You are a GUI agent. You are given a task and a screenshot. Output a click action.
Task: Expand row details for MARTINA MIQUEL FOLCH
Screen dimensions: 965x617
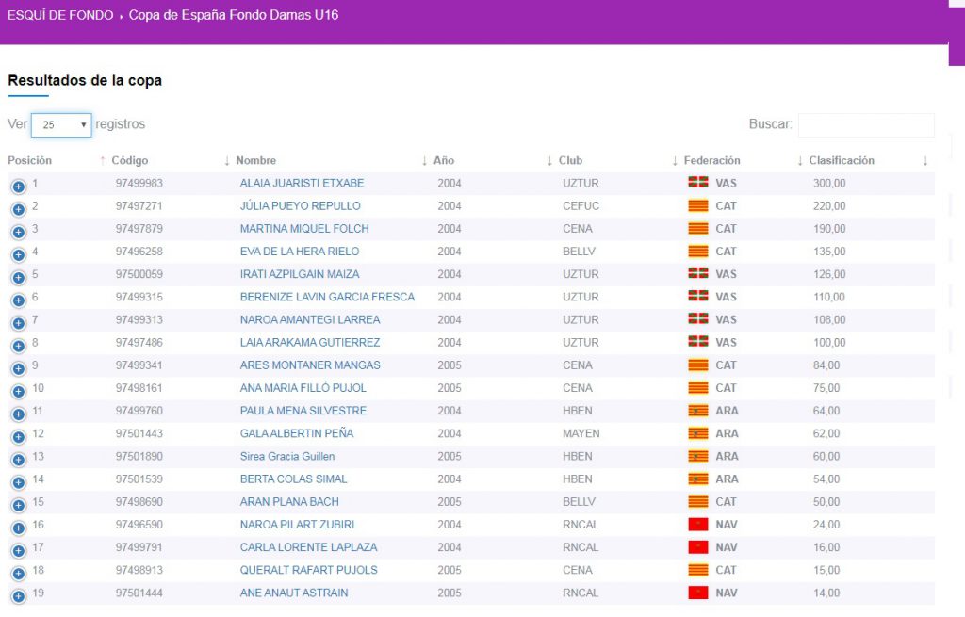pyautogui.click(x=19, y=232)
